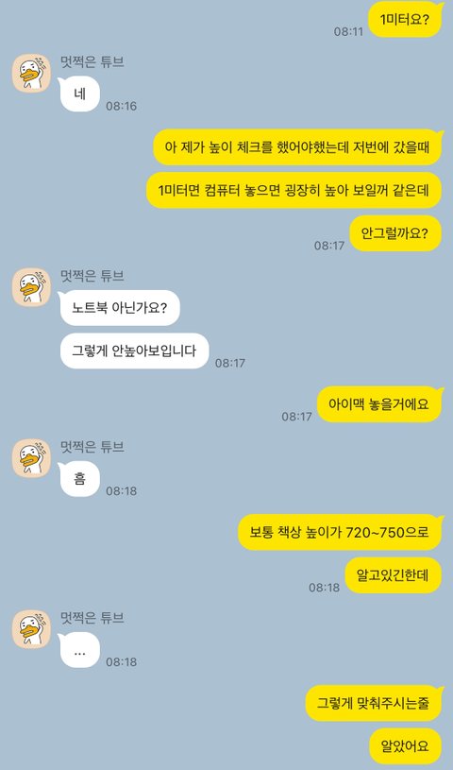Image resolution: width=453 pixels, height=770 pixels.
Task: Tap the white '네' message bubble
Action: click(x=79, y=94)
